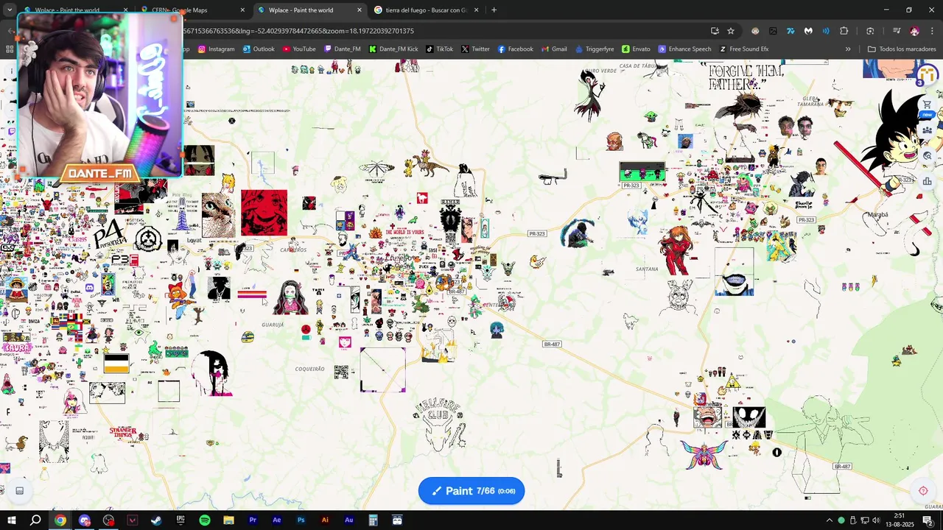Click the blue Paint 7/66 button
This screenshot has height=530, width=943.
coord(471,491)
